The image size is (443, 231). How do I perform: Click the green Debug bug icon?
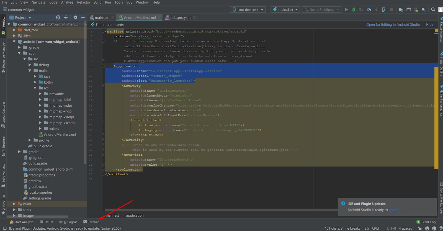coord(354,10)
